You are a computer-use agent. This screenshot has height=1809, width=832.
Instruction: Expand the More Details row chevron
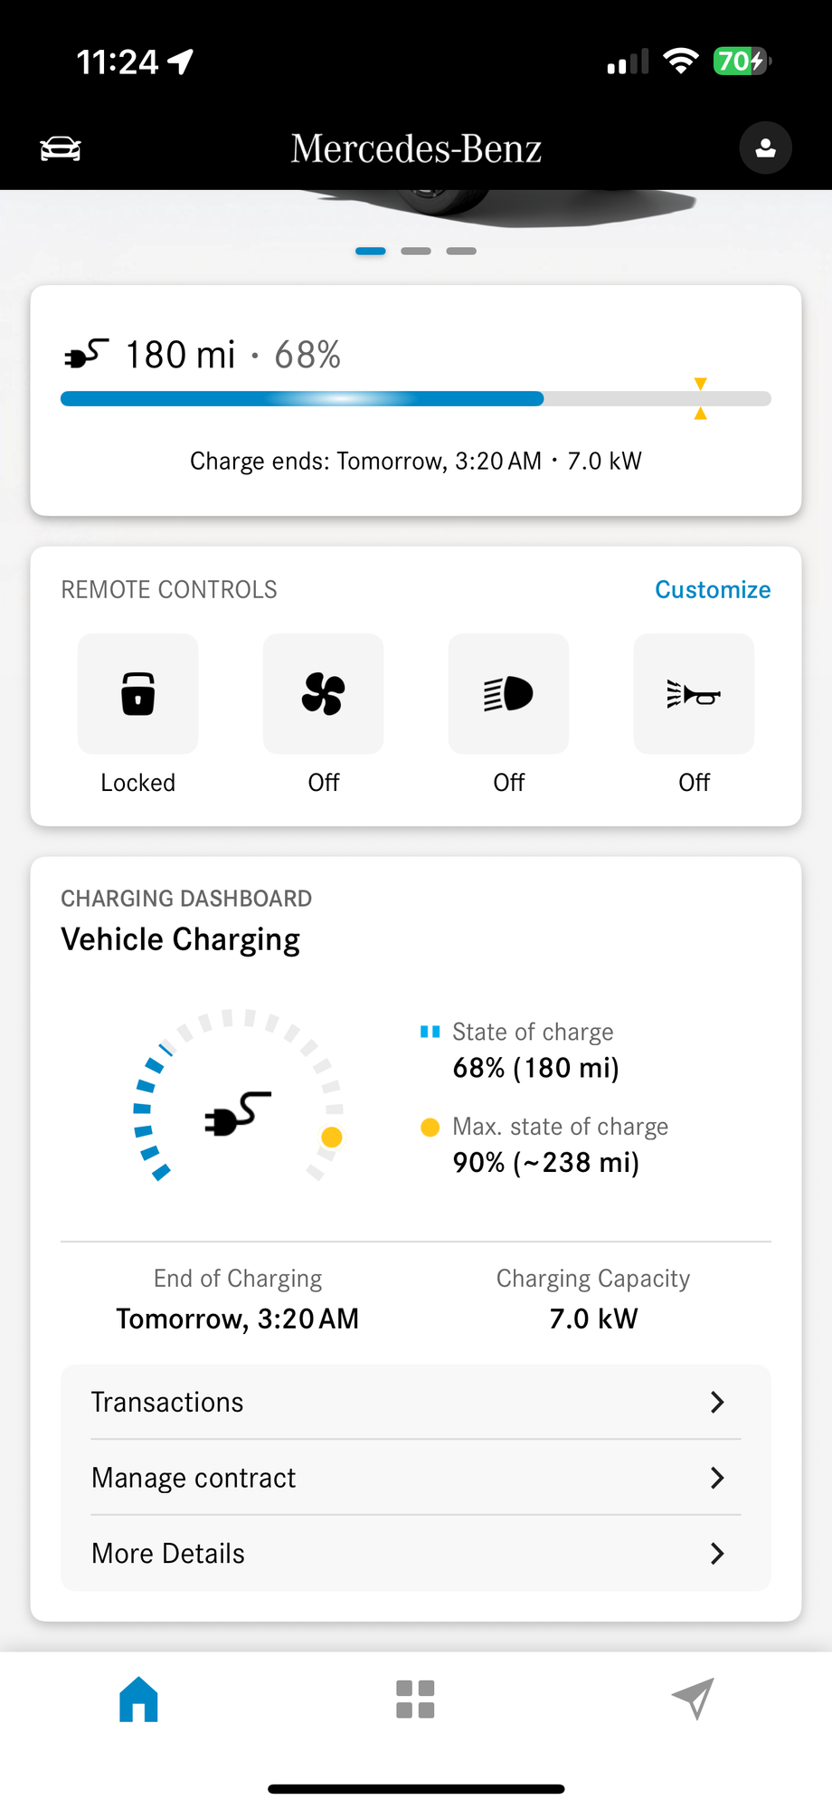[x=717, y=1554]
